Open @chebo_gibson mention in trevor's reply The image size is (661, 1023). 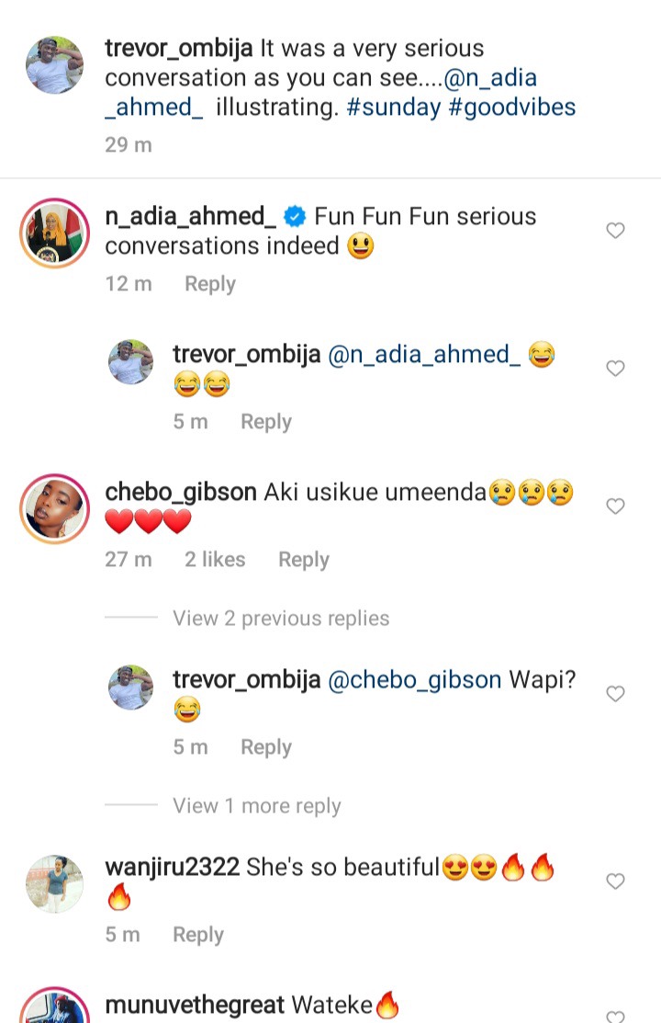point(415,680)
